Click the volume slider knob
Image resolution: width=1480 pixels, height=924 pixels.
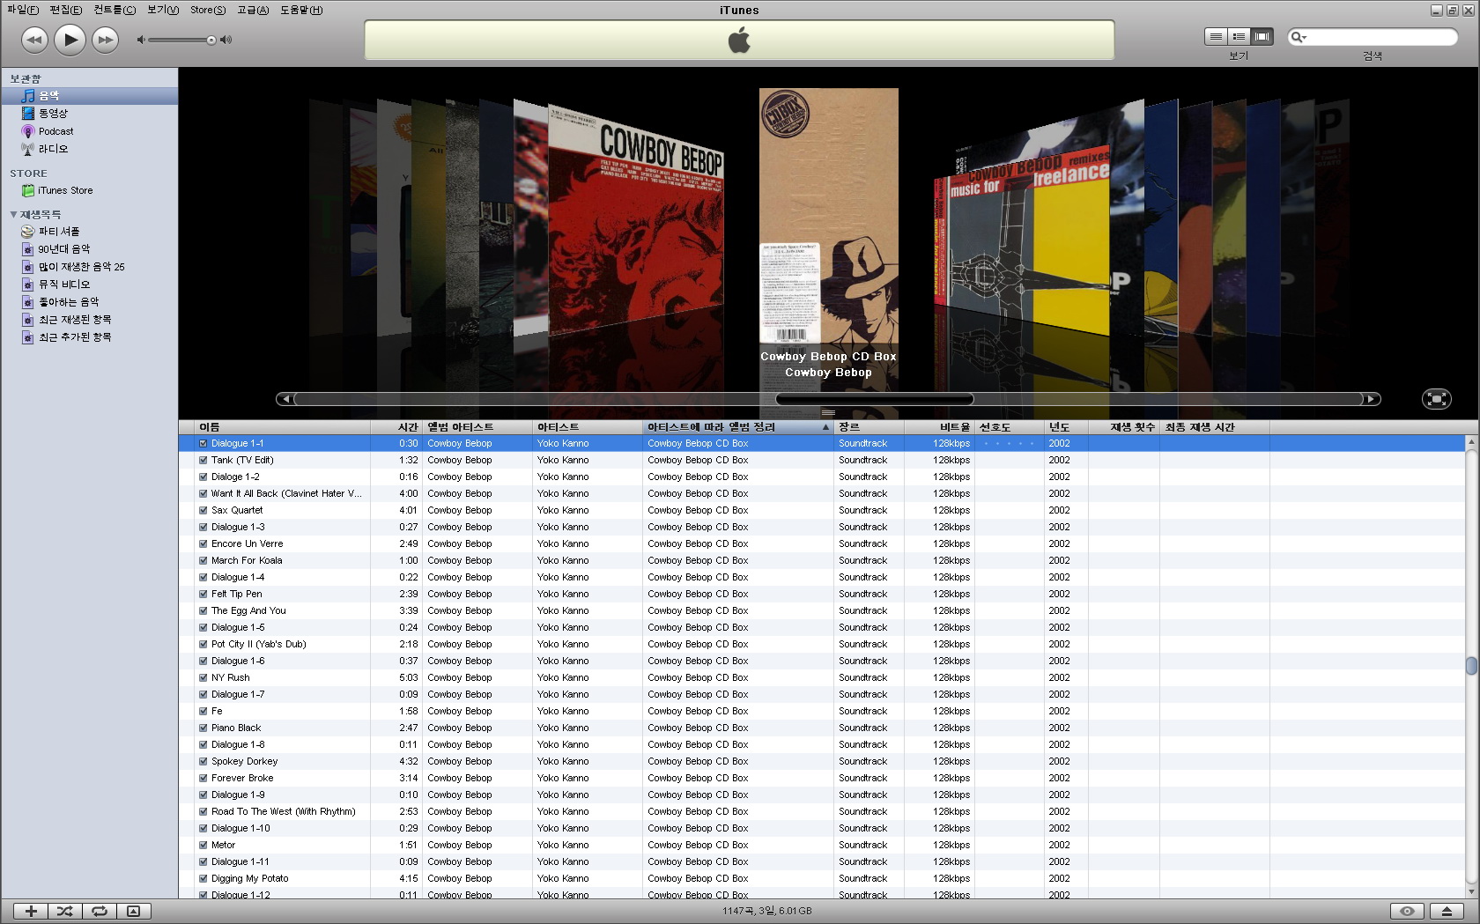(211, 40)
